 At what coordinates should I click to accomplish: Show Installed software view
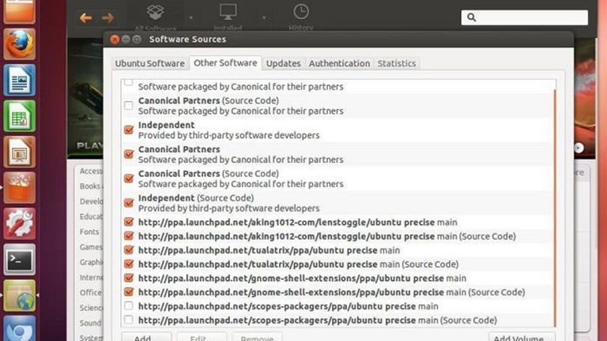(x=228, y=17)
